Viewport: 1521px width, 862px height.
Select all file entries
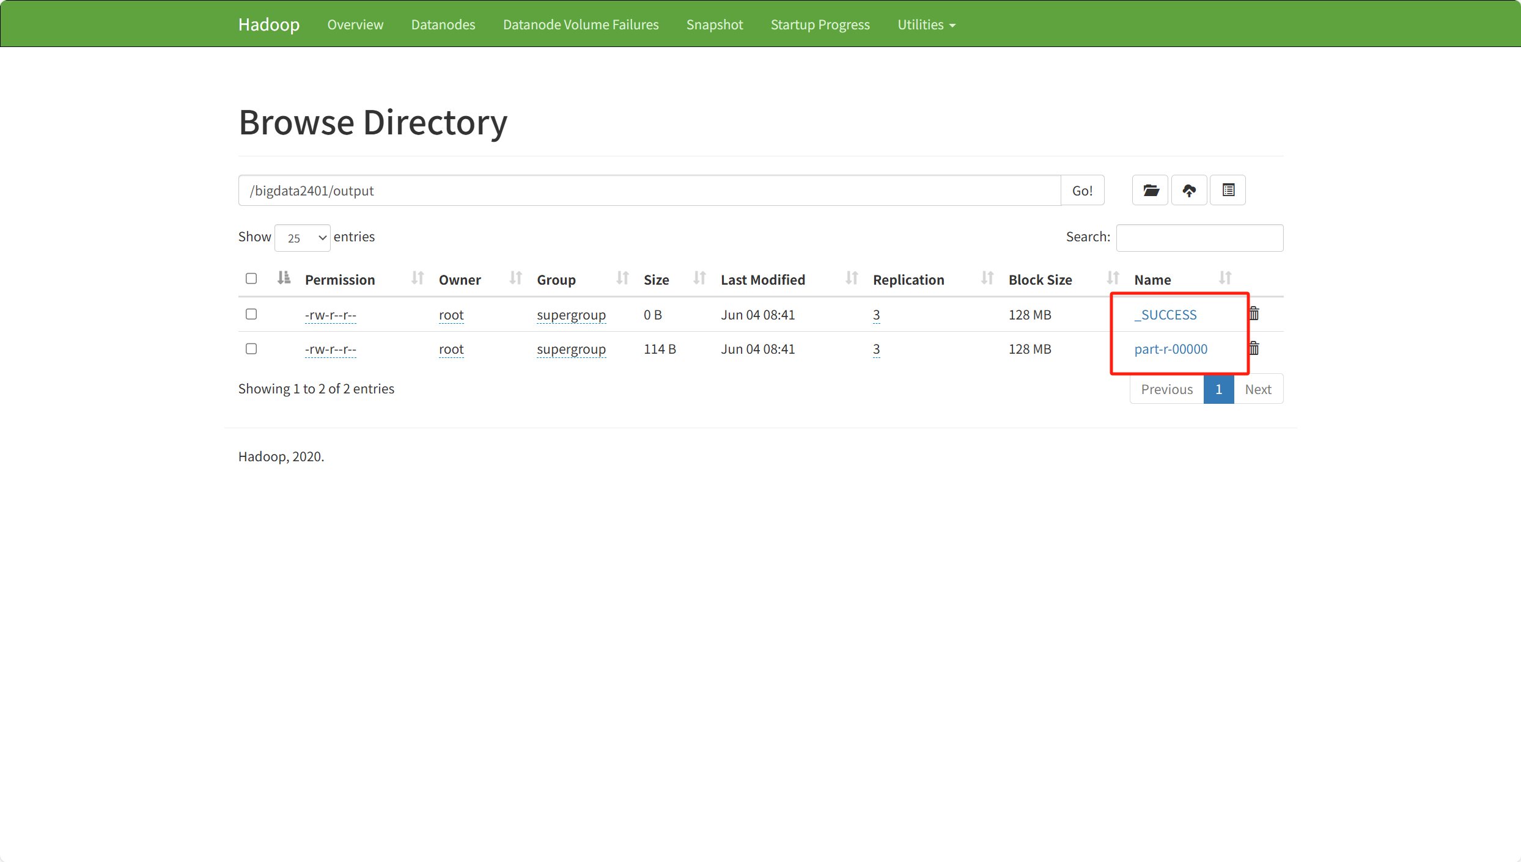tap(251, 278)
